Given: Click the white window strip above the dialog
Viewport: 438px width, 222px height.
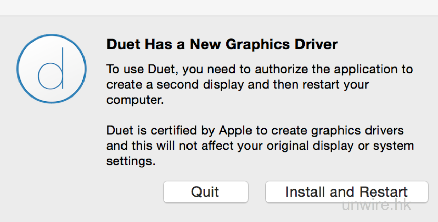Looking at the screenshot, I should click(219, 8).
